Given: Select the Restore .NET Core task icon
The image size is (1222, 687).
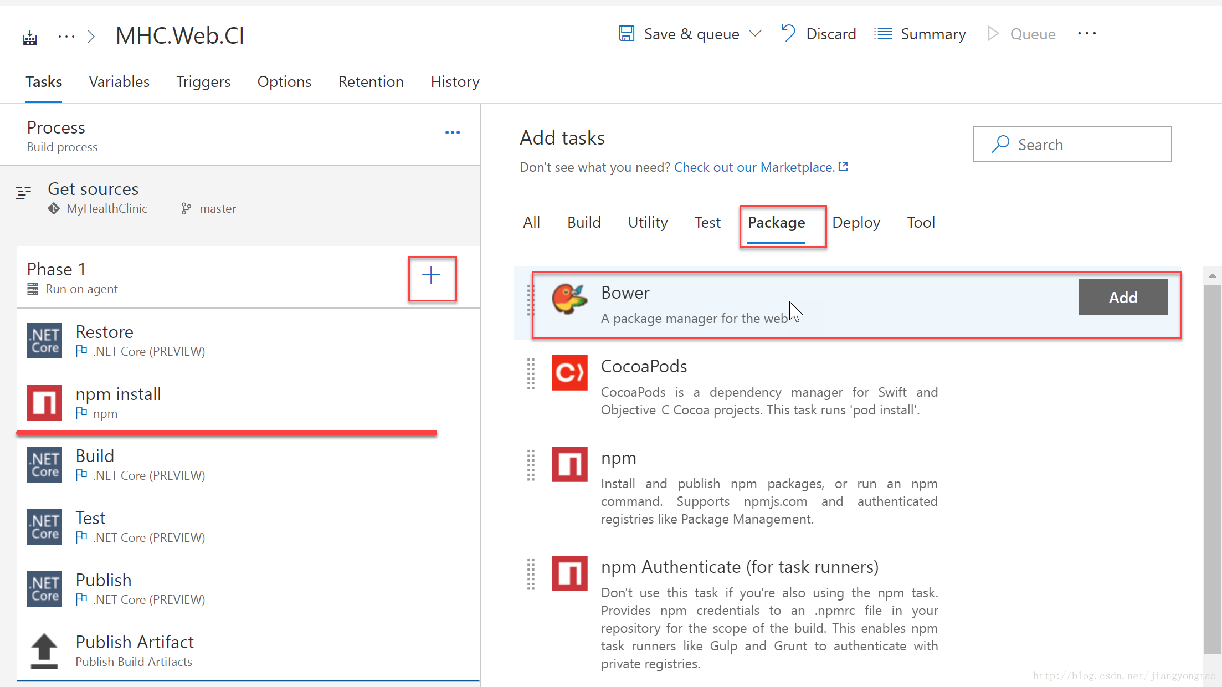Looking at the screenshot, I should coord(44,341).
